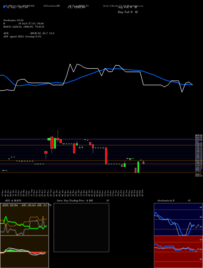Click the white price line's highest peak

(70, 64)
